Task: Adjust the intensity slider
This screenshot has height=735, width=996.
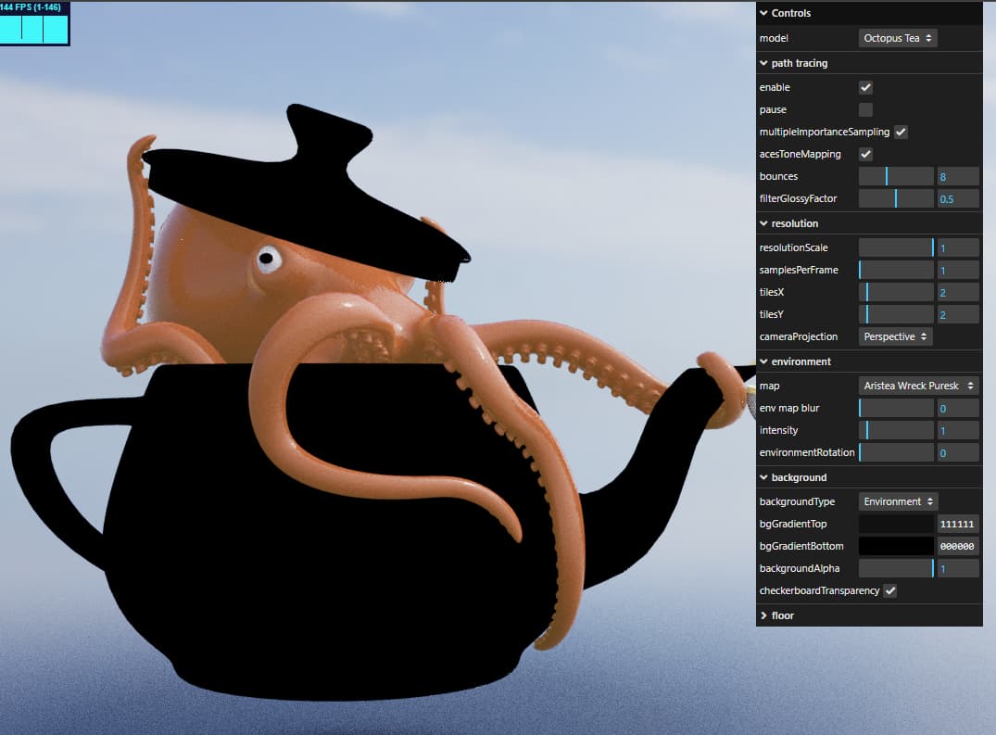Action: tap(896, 430)
